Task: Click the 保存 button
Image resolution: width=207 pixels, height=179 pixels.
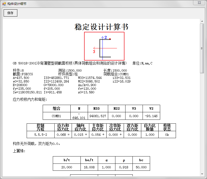Action: (x=10, y=13)
